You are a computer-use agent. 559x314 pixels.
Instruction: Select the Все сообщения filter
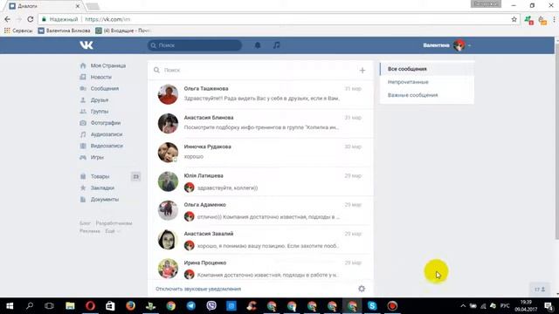(427, 69)
